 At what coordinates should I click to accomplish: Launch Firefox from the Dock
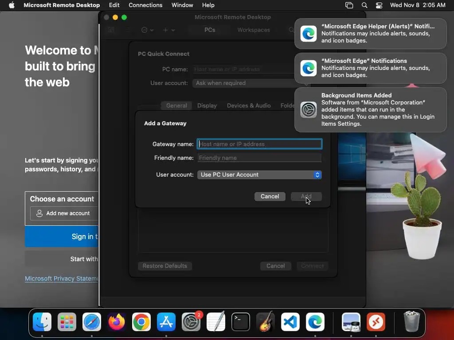117,321
